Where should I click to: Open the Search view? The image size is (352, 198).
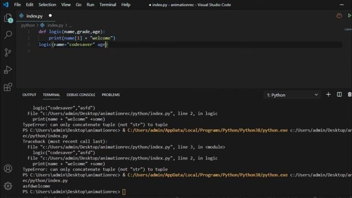tap(8, 35)
